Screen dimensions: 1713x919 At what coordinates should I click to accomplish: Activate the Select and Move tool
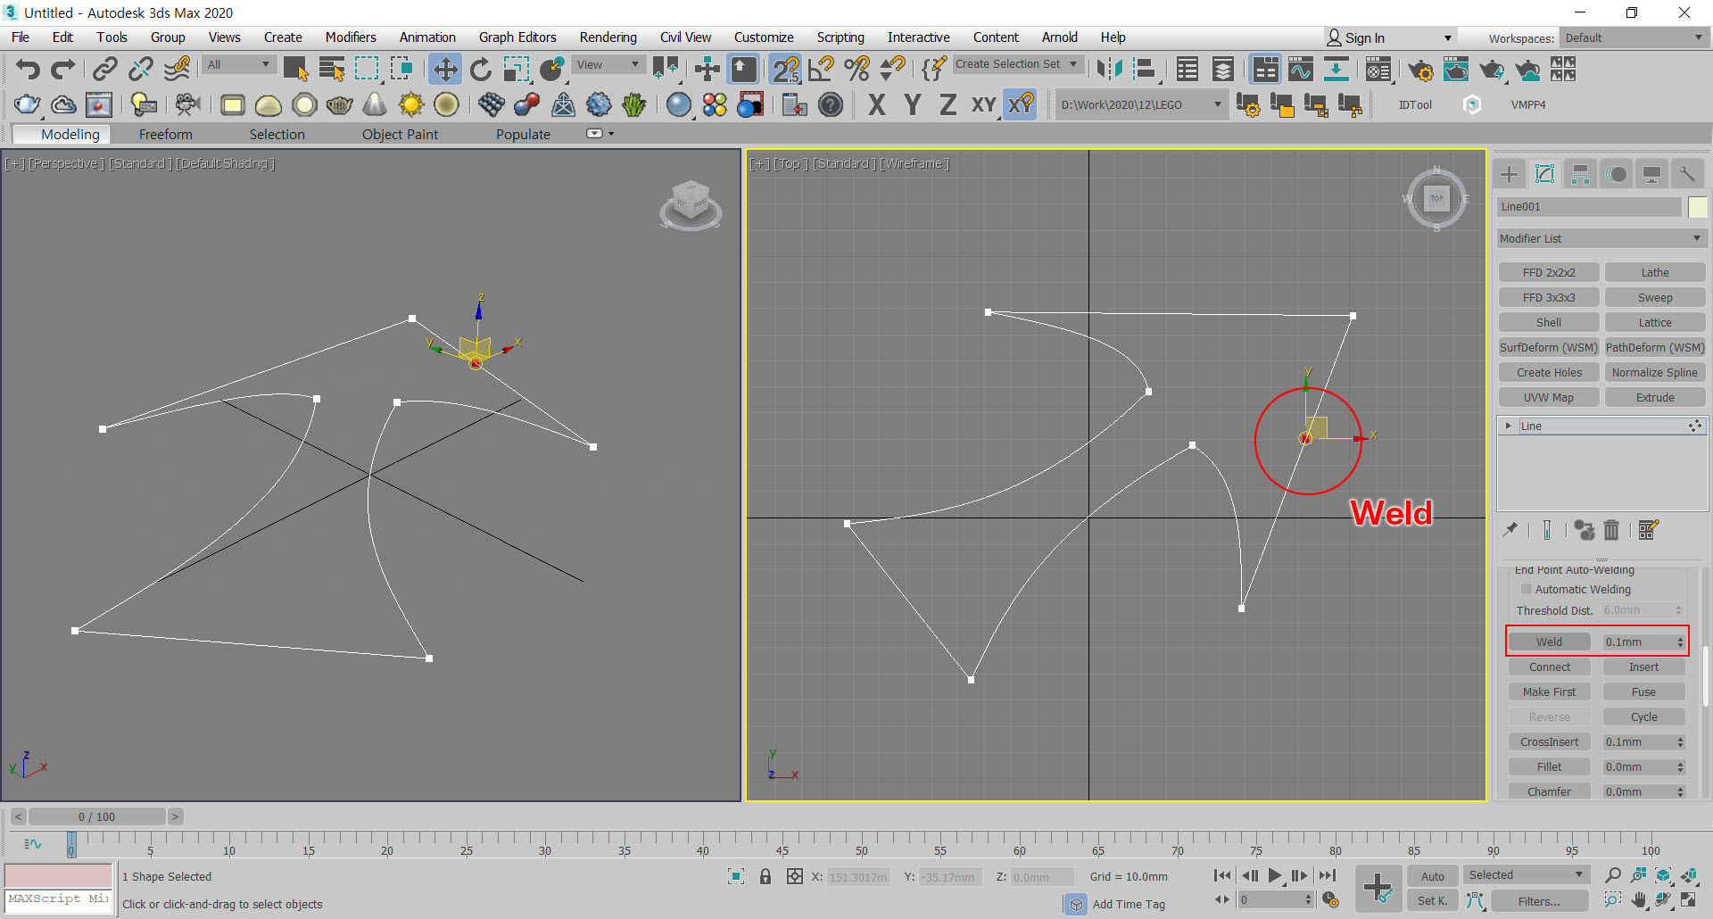pos(444,70)
